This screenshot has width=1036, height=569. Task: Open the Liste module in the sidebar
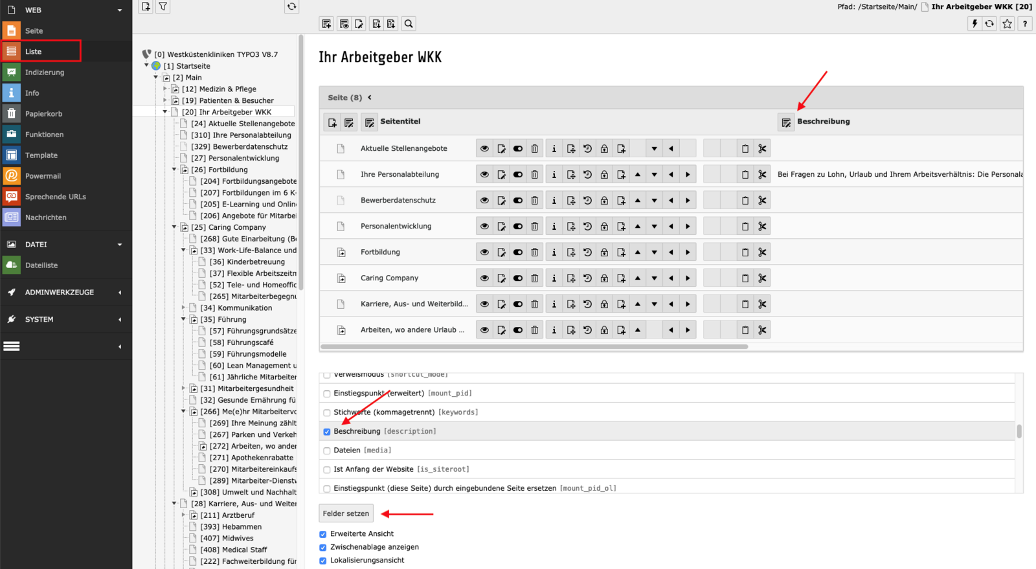[x=34, y=52]
